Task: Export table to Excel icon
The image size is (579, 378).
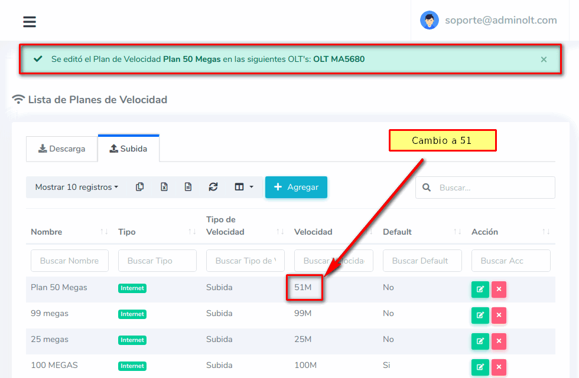Action: [164, 187]
